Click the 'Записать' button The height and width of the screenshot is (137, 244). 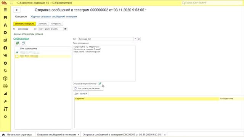[43, 24]
